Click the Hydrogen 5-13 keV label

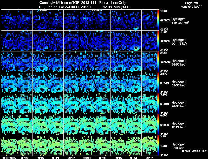pos(179,146)
